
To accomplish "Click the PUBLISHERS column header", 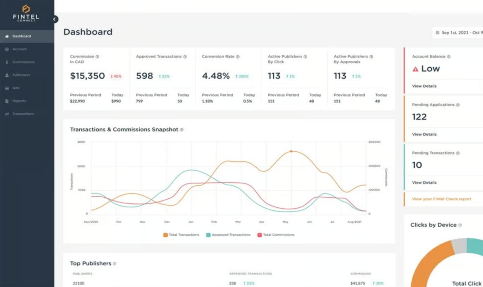I will coord(82,274).
